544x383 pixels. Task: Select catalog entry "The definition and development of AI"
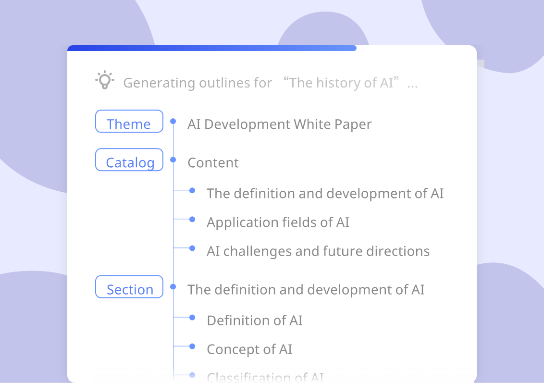pyautogui.click(x=325, y=194)
